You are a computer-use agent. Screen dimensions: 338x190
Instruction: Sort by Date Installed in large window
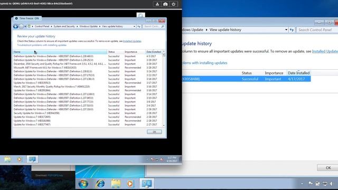click(x=299, y=73)
